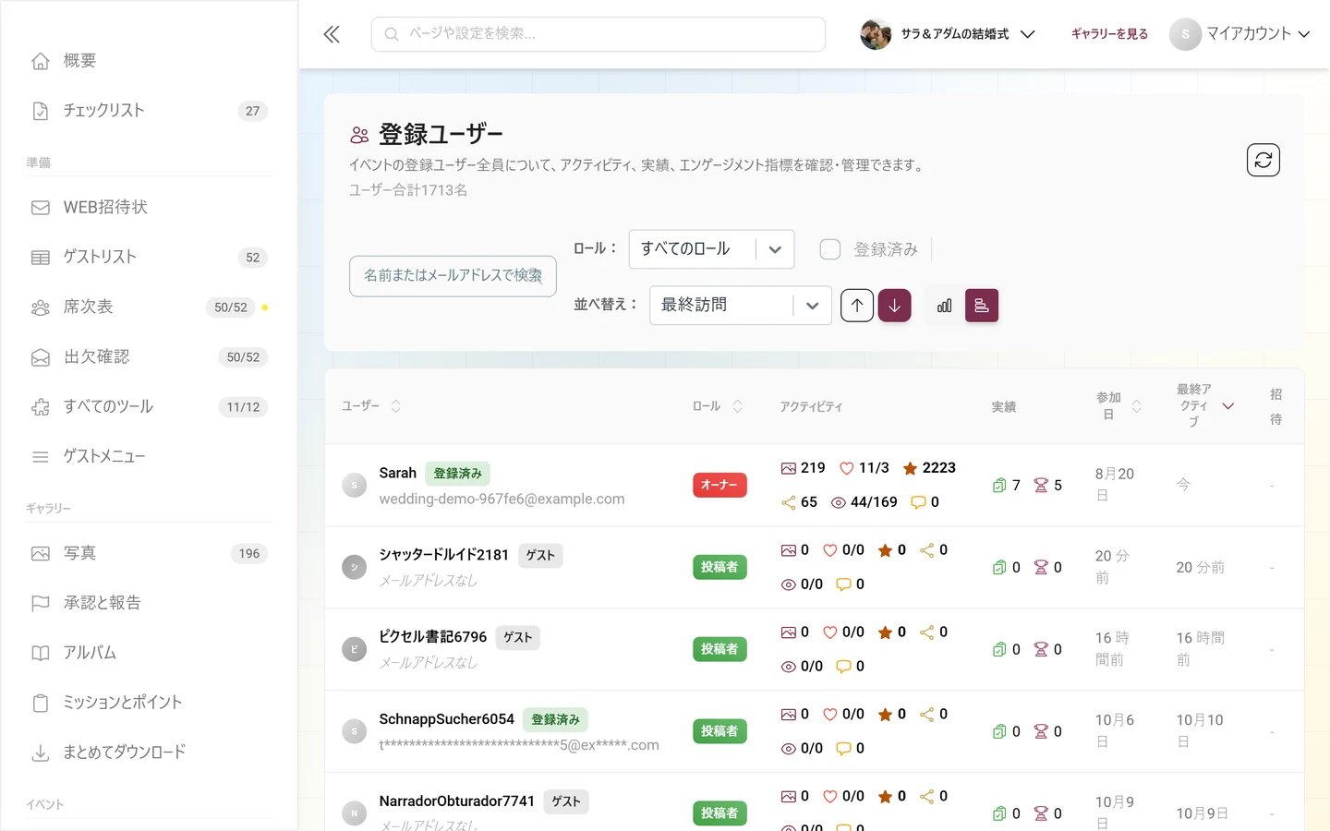Click Sarah's heart likes icon 11/3
The width and height of the screenshot is (1330, 831).
click(846, 469)
